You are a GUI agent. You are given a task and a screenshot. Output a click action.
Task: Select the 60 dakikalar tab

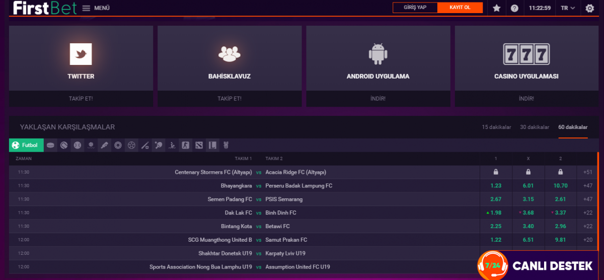tap(573, 127)
